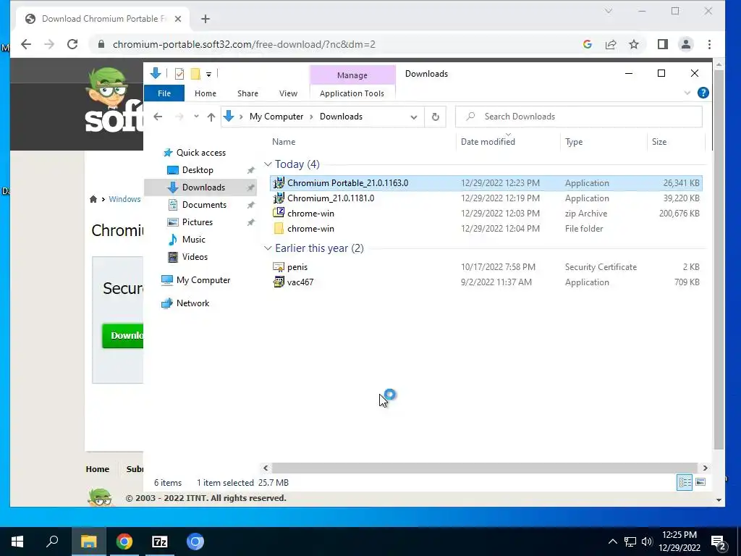
Task: Open Quick access in navigation pane
Action: [201, 153]
